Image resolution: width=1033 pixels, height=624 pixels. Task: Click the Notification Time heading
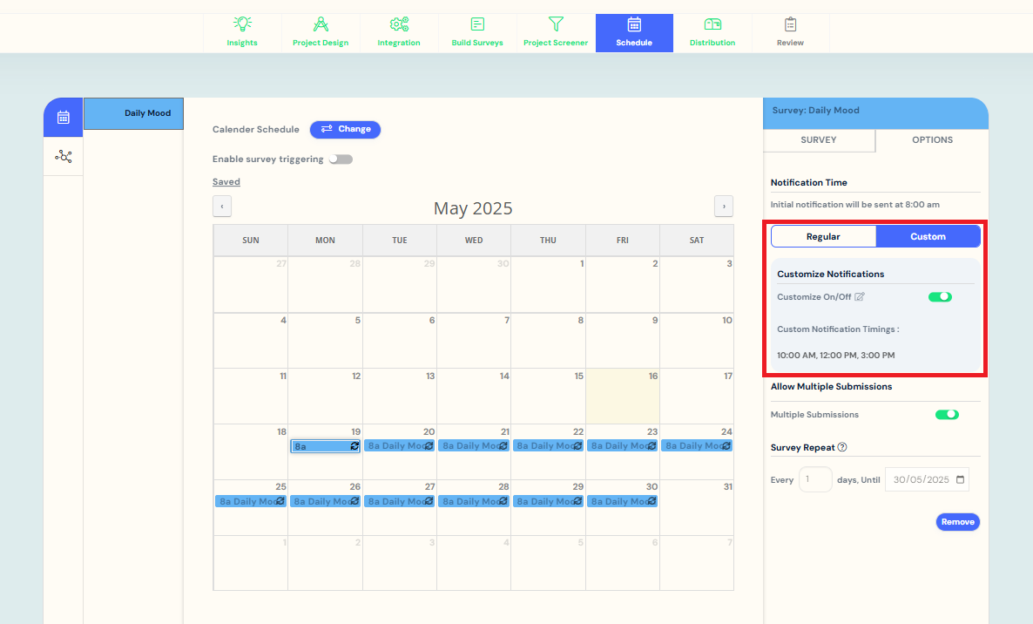click(x=809, y=182)
